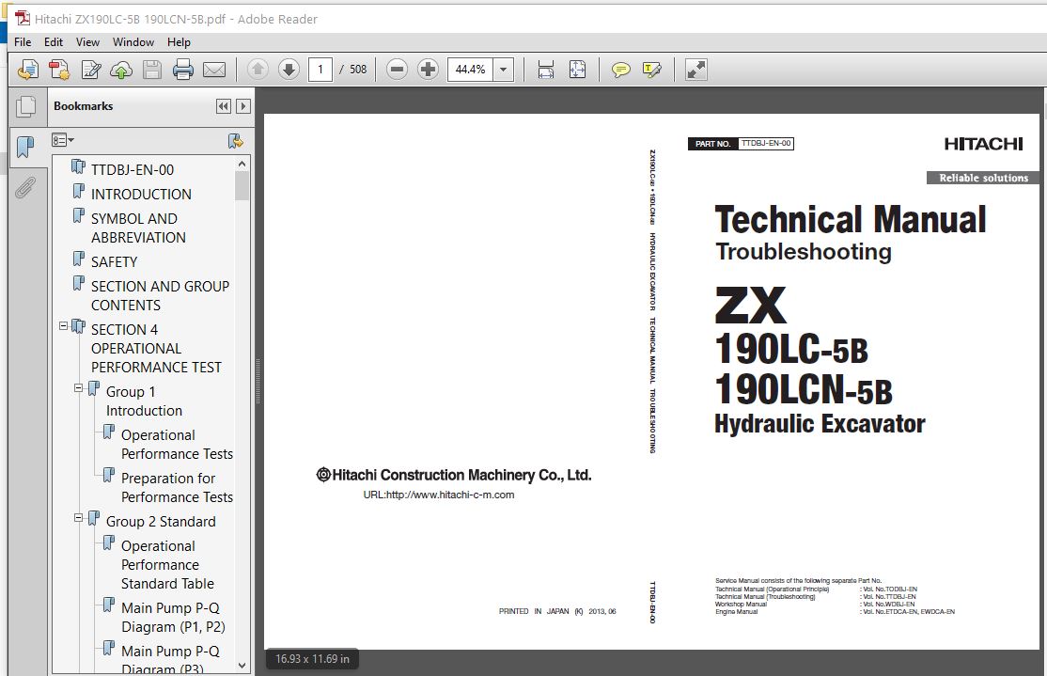Click the bookmarks panel scrollbar thumb
This screenshot has height=676, width=1047.
tap(242, 186)
